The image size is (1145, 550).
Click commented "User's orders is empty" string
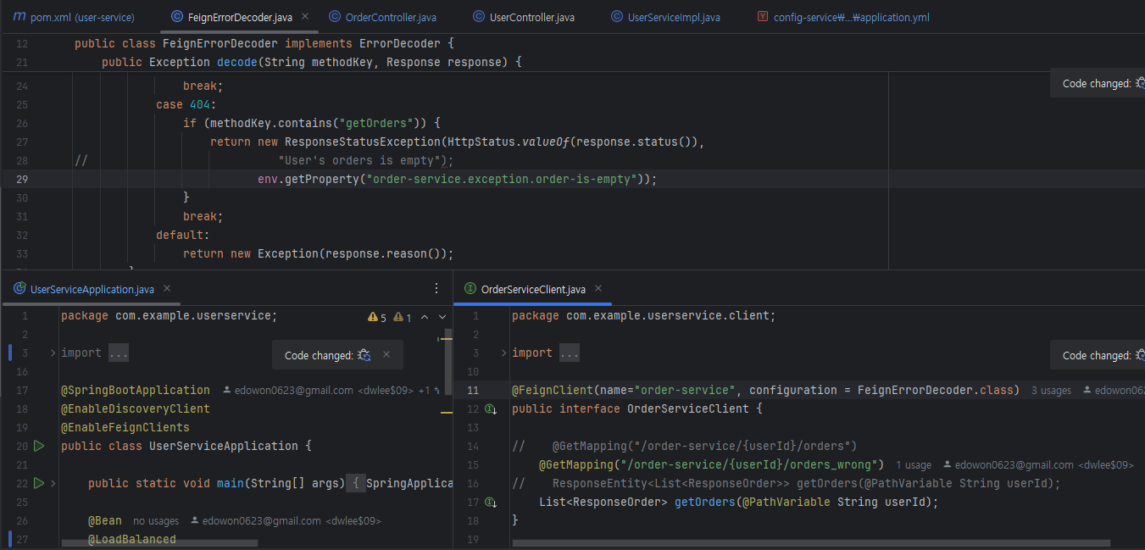(359, 160)
